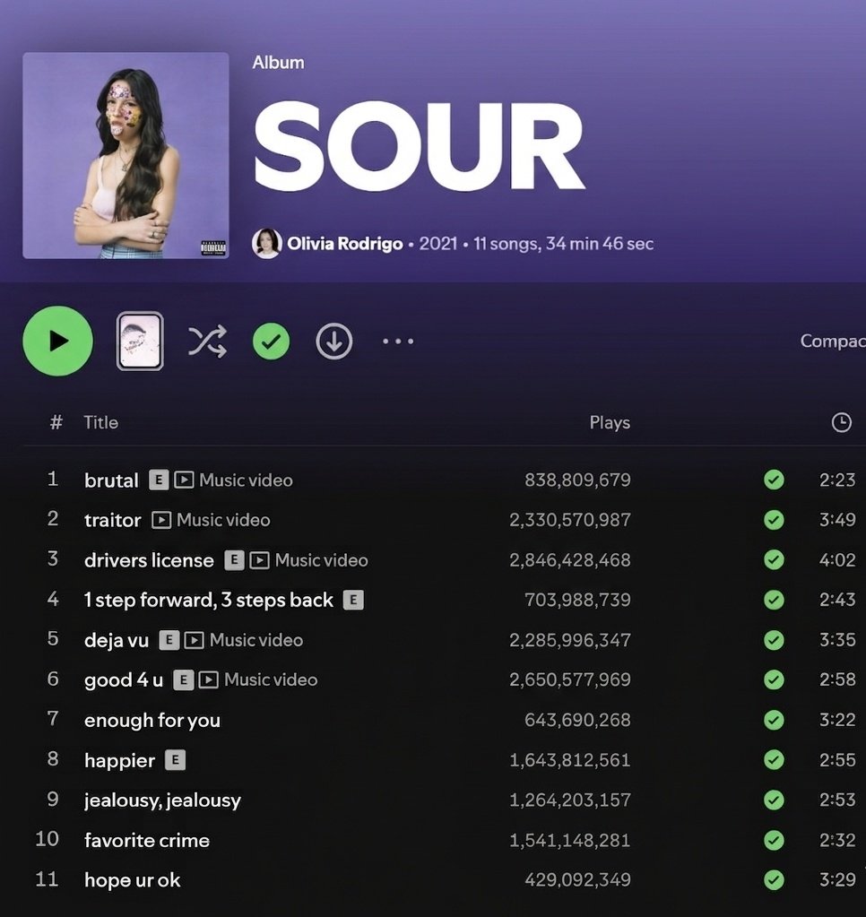Toggle saved checkmark for favorite crime
866x917 pixels.
click(774, 840)
